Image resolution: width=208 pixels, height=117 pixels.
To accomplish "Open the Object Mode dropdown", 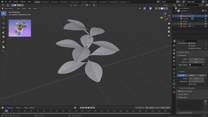I will [x=8, y=8].
